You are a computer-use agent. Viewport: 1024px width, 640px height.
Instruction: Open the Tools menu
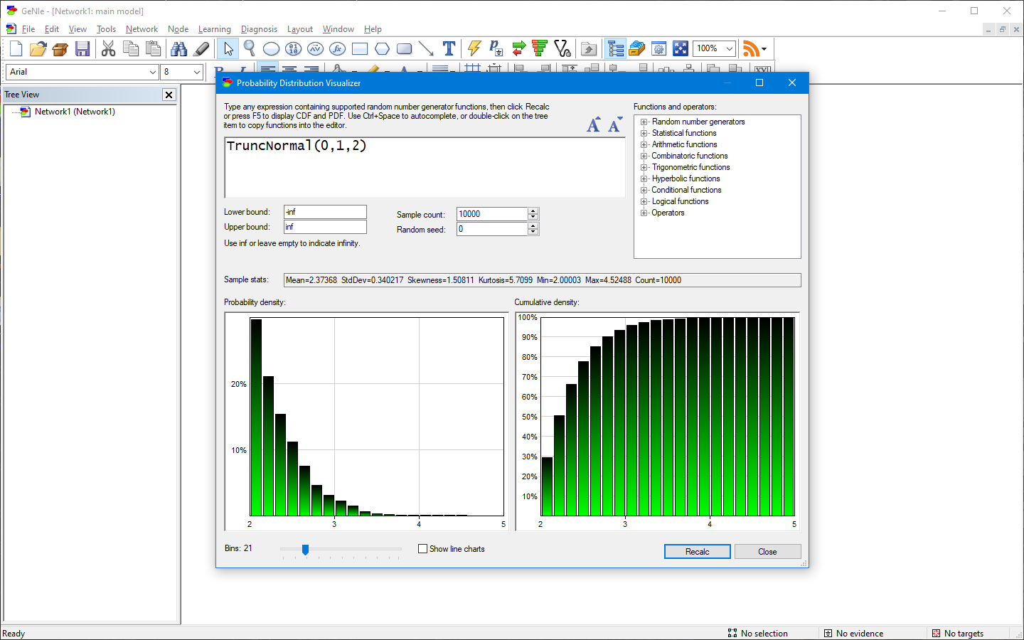(x=106, y=29)
